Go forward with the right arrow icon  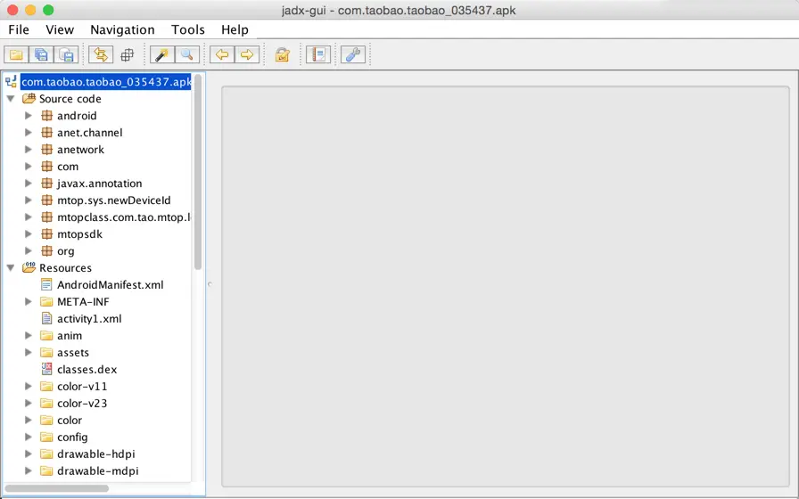pyautogui.click(x=247, y=54)
